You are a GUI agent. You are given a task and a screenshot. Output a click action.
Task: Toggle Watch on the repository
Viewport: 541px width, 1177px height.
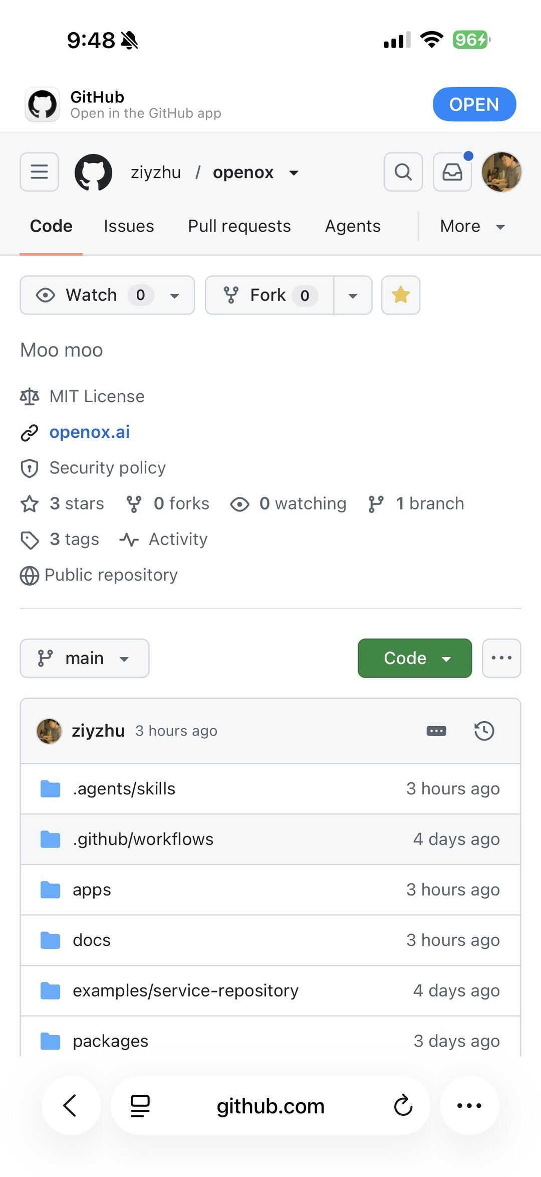[107, 295]
